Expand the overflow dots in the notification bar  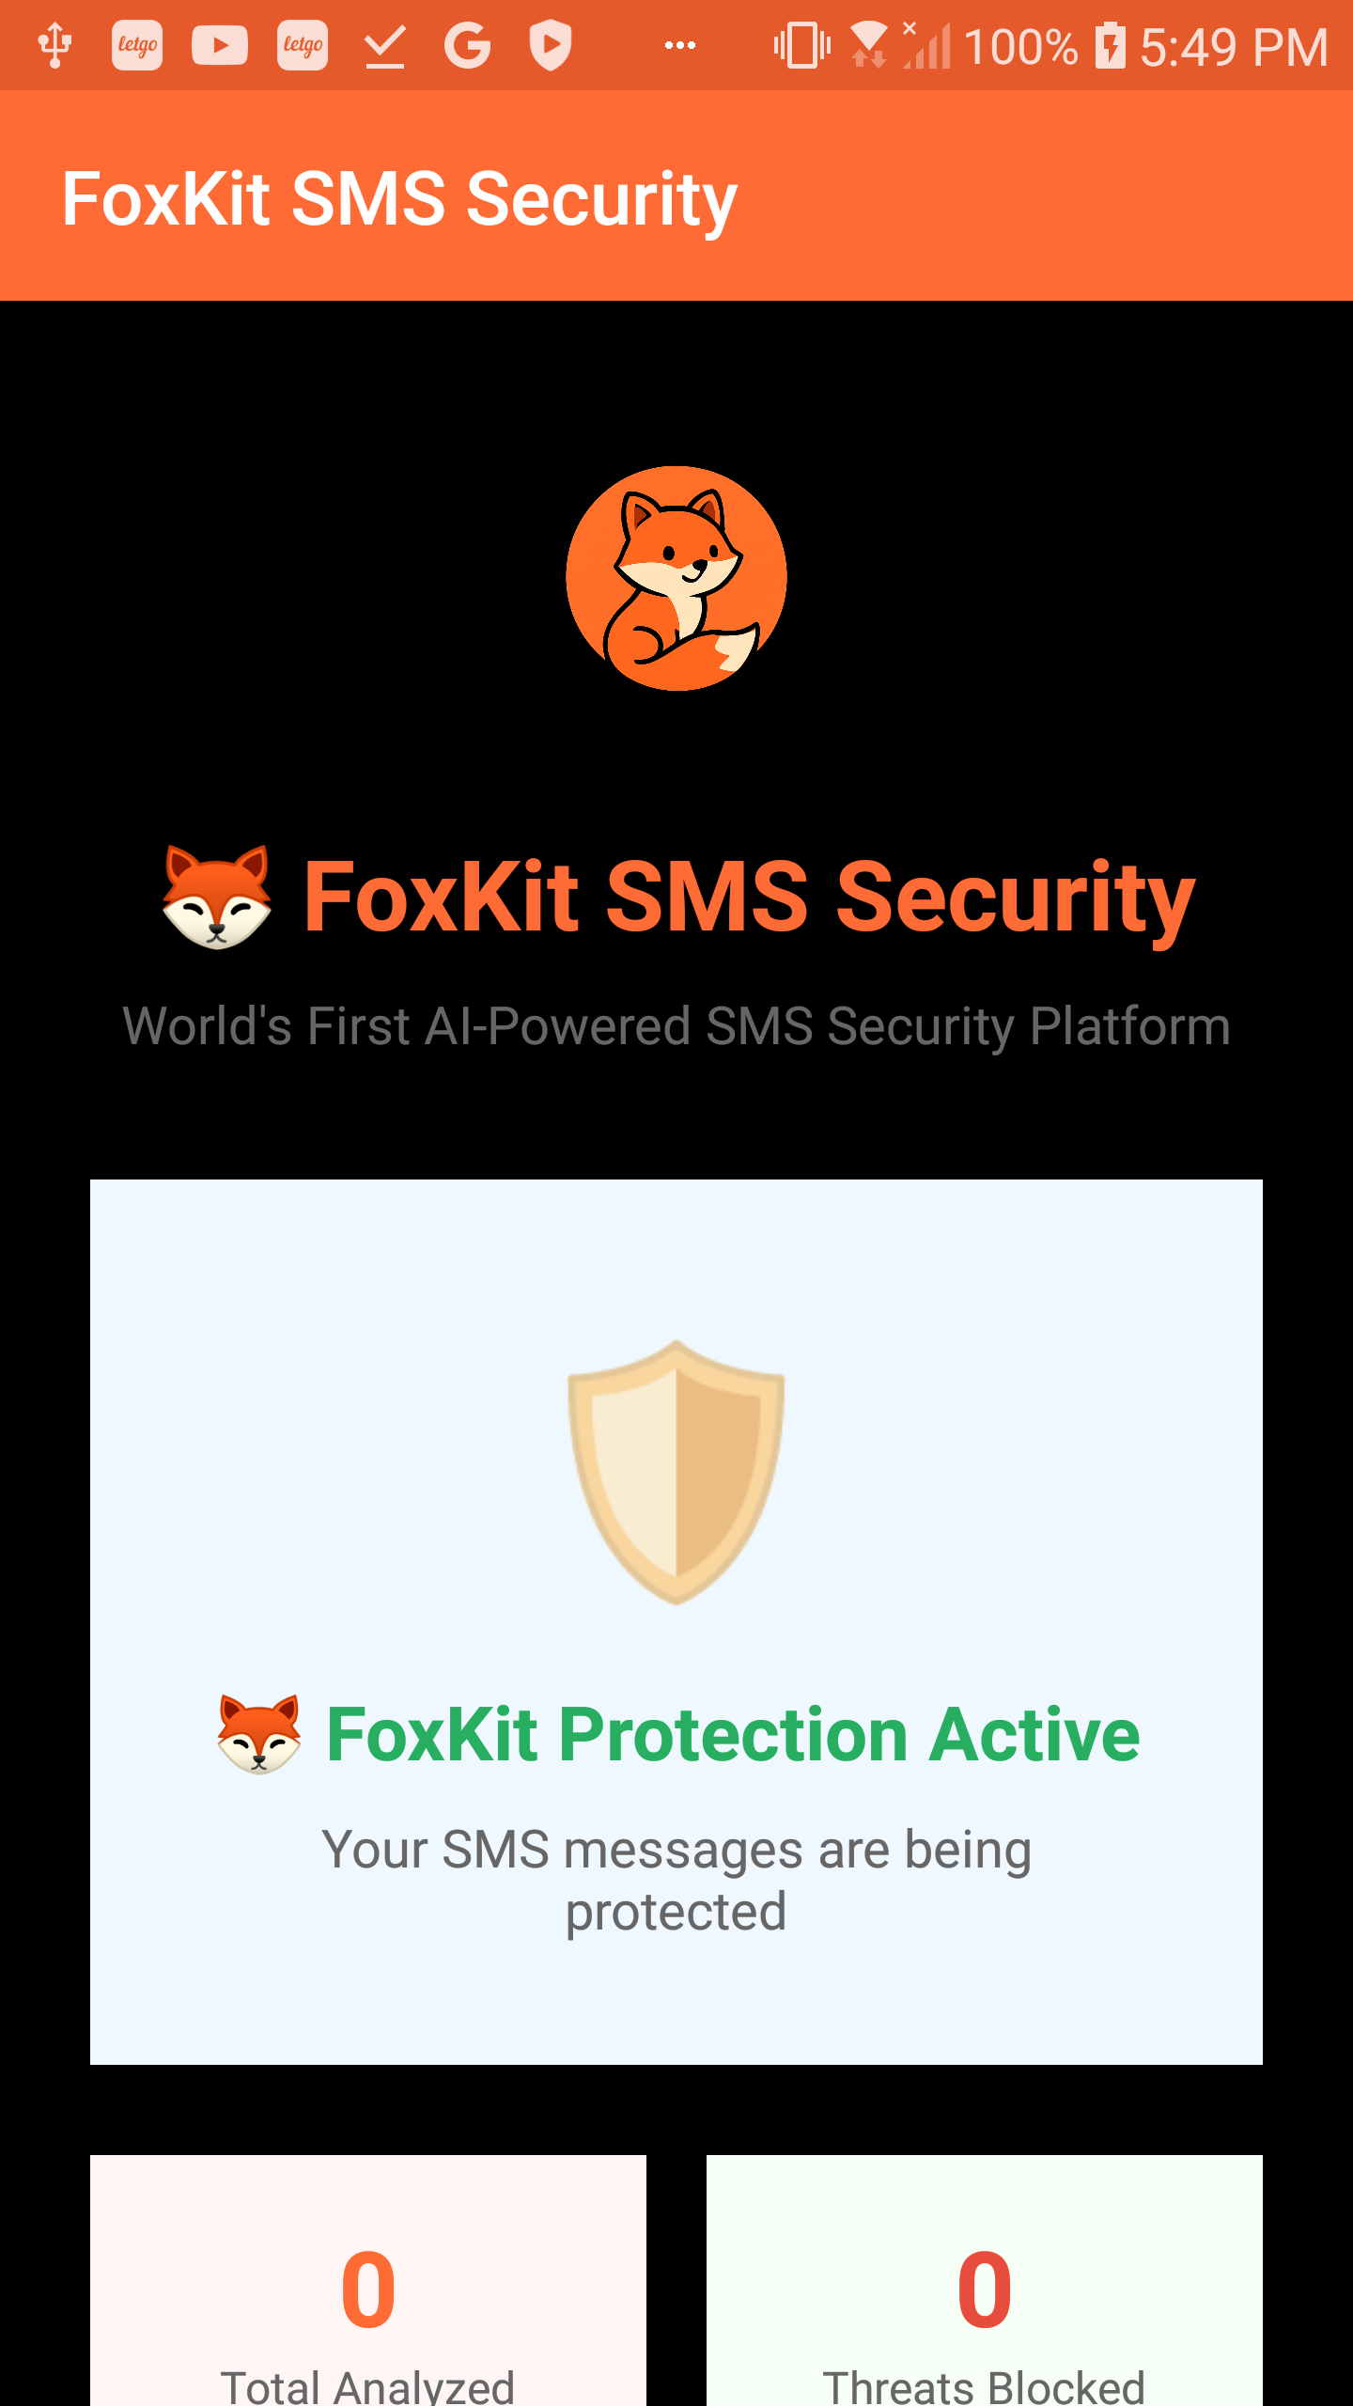[x=679, y=44]
